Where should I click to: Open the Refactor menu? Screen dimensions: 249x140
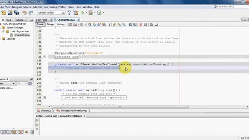(x=37, y=7)
